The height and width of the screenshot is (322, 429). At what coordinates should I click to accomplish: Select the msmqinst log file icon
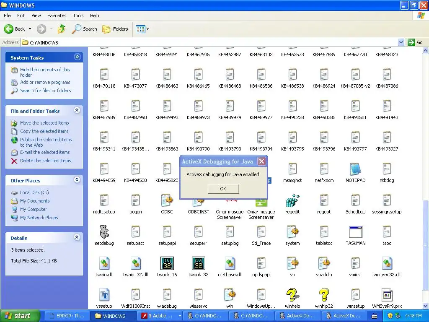(x=292, y=169)
